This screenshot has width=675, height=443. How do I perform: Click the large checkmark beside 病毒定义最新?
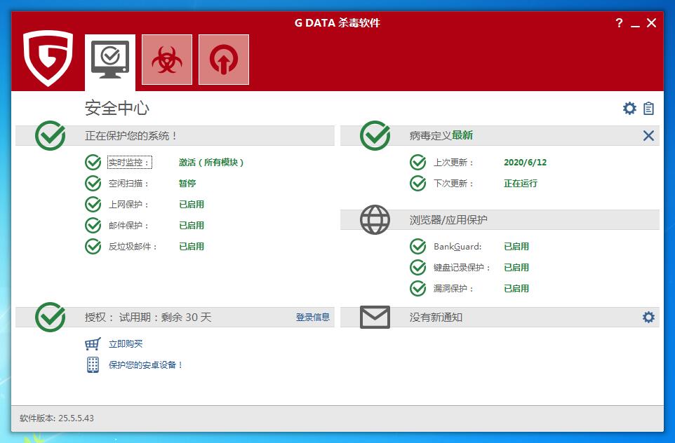[x=375, y=135]
